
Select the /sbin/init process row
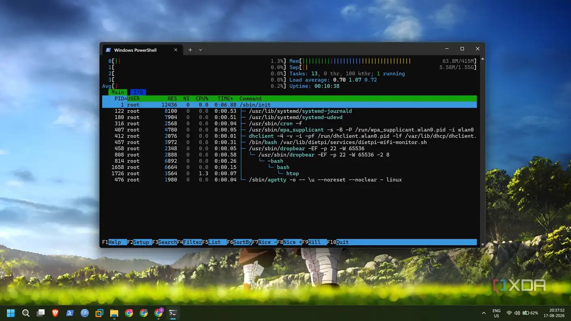coord(289,105)
